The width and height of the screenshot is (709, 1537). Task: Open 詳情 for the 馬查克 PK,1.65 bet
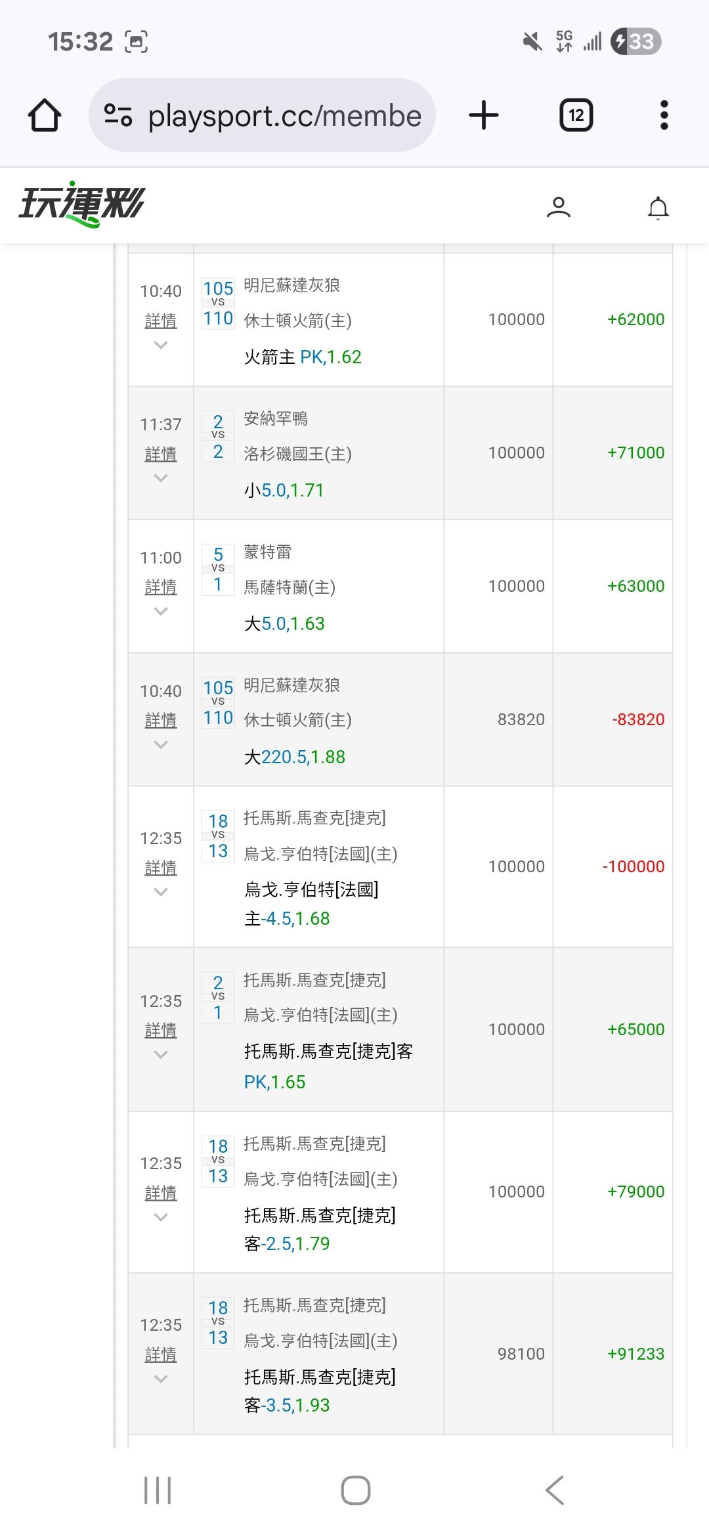[161, 1031]
